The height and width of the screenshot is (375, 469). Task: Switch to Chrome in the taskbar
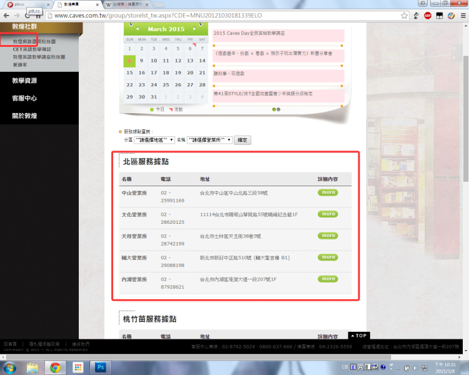55,367
